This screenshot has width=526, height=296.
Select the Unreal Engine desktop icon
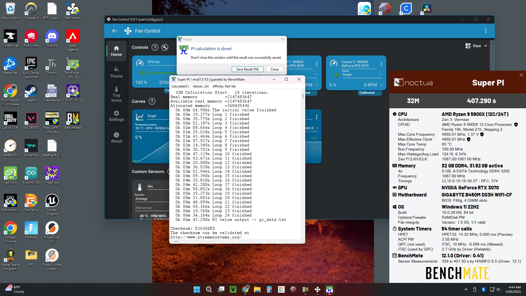pos(52,205)
